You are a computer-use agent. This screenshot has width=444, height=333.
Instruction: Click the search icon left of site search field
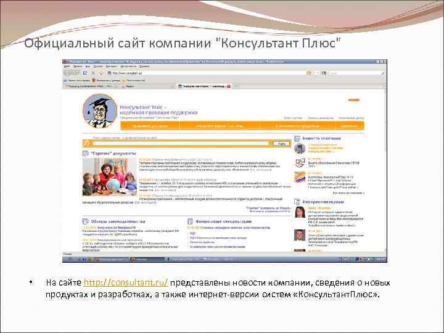coord(87,144)
